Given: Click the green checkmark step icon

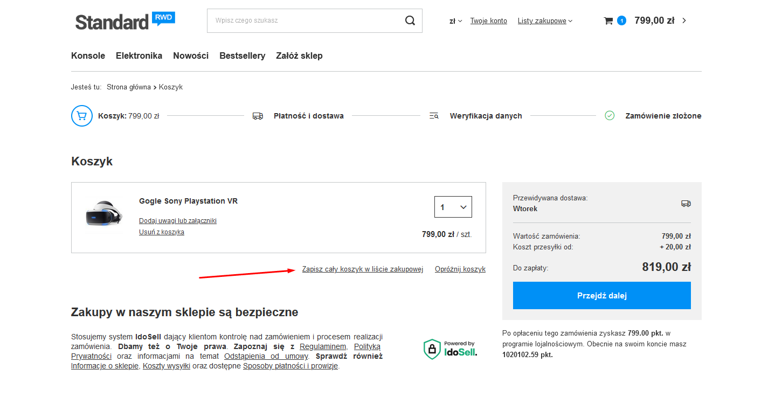Looking at the screenshot, I should pyautogui.click(x=610, y=115).
